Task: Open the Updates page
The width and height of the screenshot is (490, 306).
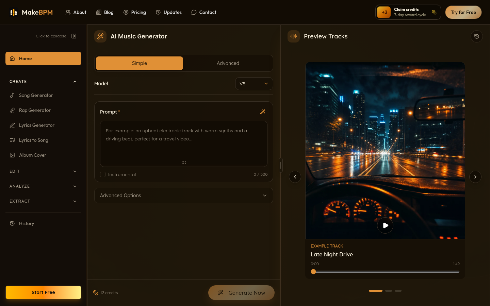Action: [x=169, y=12]
